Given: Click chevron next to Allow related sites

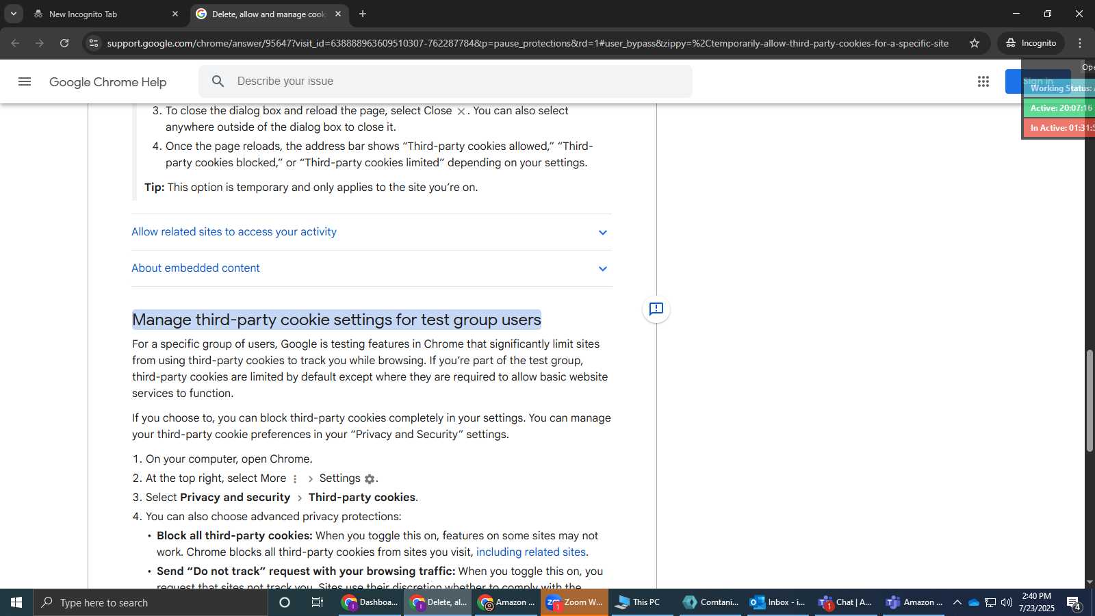Looking at the screenshot, I should tap(603, 233).
